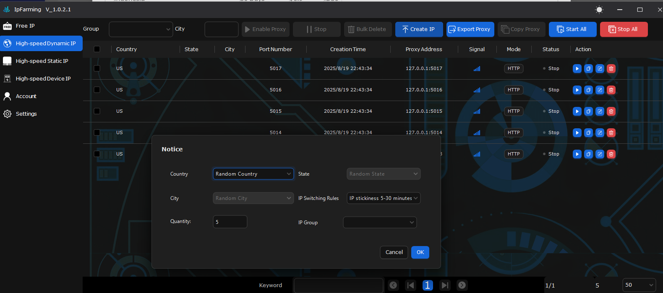Click the Enable Proxy button
Image resolution: width=663 pixels, height=293 pixels.
pos(266,29)
